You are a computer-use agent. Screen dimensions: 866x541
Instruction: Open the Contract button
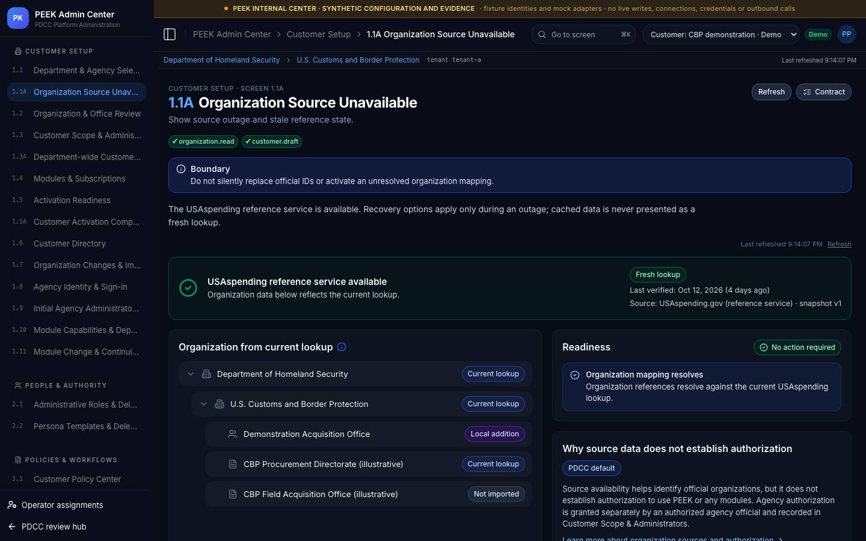(824, 92)
